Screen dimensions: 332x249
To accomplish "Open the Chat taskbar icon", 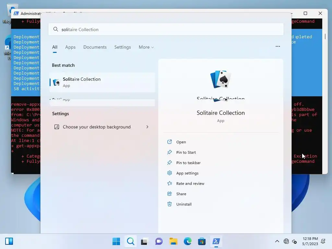I will pyautogui.click(x=159, y=241).
